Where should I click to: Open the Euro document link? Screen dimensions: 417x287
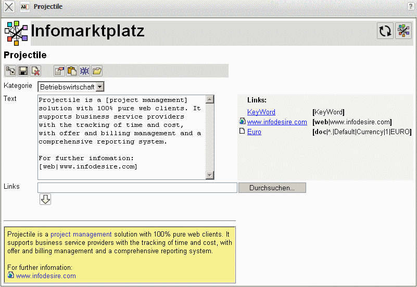pos(254,132)
